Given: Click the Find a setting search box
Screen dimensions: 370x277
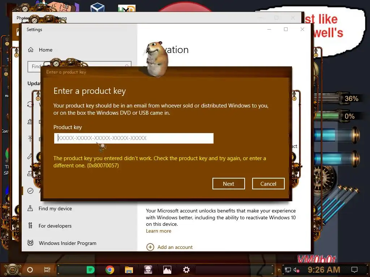Looking at the screenshot, I should [79, 67].
